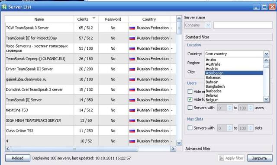
Task: Choose Austria from the country list
Action: click(x=234, y=69)
